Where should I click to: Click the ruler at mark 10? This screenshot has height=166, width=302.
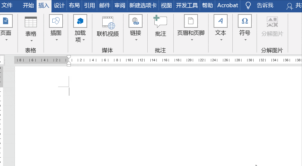pos(129,60)
